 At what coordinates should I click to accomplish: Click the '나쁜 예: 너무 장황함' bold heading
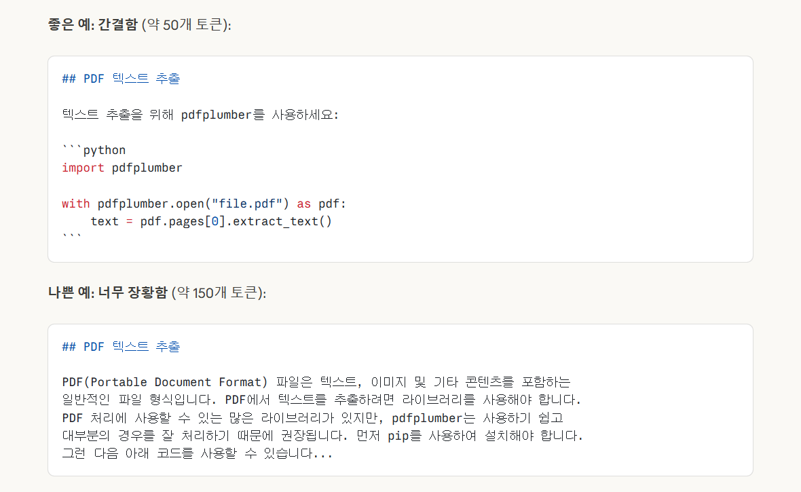point(108,292)
